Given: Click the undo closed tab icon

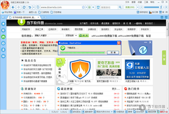Looking at the screenshot, I should coord(30,7).
